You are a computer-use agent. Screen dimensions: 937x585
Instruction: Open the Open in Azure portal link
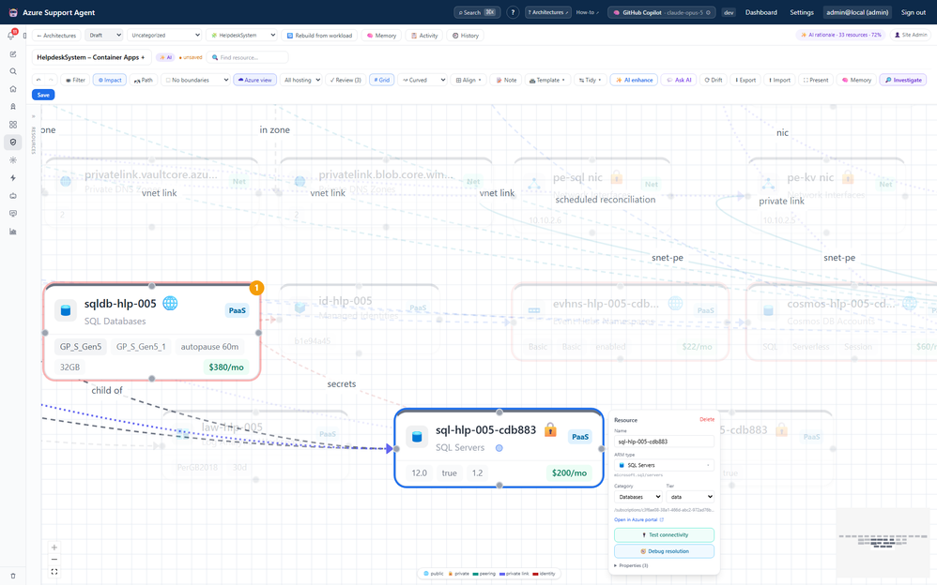click(638, 520)
